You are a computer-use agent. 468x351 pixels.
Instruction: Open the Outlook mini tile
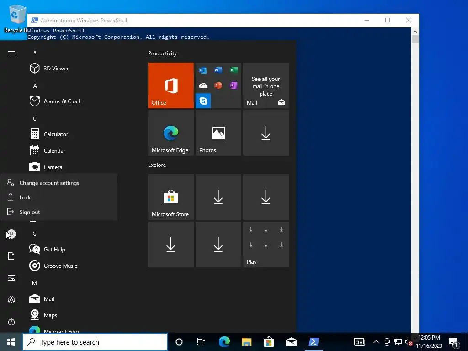(203, 70)
